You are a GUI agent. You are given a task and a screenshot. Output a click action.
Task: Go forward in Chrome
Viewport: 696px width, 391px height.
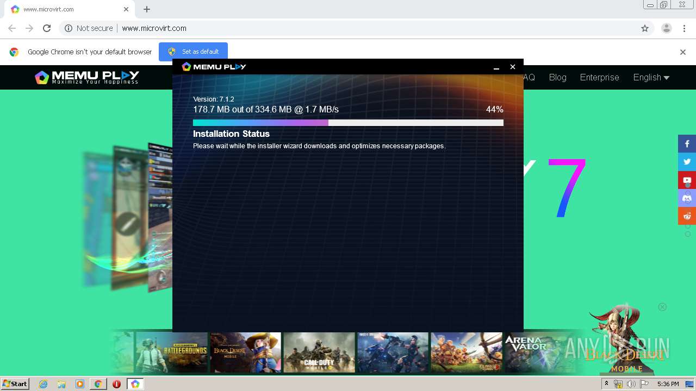pyautogui.click(x=29, y=28)
